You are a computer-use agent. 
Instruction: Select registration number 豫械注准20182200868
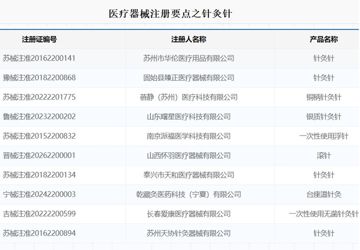[x=39, y=78]
